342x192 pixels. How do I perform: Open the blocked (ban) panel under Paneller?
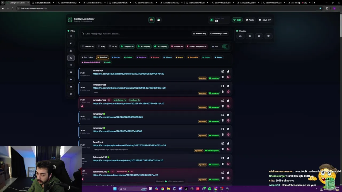240,36
